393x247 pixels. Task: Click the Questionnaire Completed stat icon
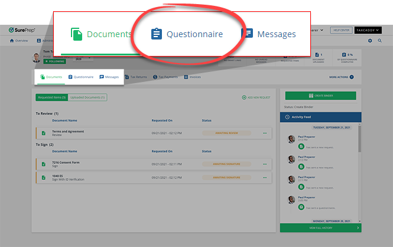(344, 54)
